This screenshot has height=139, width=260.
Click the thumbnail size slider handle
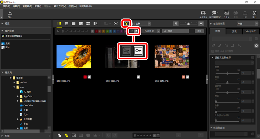pyautogui.click(x=188, y=24)
